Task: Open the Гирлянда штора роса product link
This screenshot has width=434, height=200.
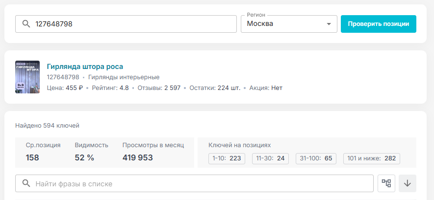Action: tap(85, 67)
